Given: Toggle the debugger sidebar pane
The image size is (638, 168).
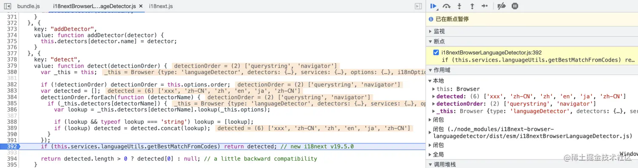Looking at the screenshot, I should click(x=419, y=6).
